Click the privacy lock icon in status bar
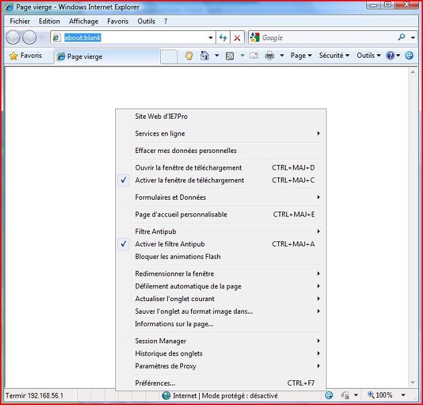 tap(345, 396)
